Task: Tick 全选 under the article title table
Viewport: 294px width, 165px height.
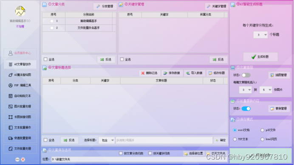Action: (45, 140)
